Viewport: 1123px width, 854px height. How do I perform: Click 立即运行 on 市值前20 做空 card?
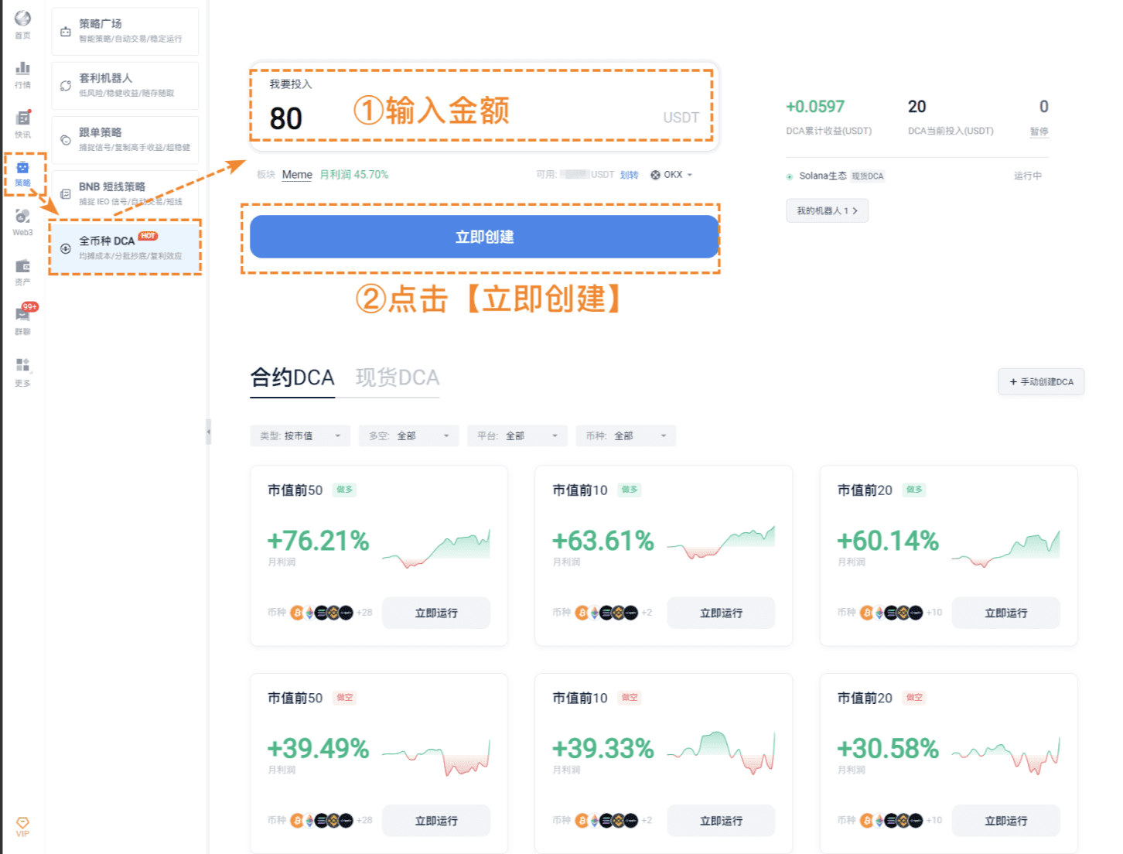(x=1005, y=821)
